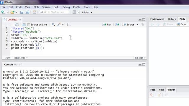Open the New File dropdown arrow
189x106 pixels.
[7, 12]
